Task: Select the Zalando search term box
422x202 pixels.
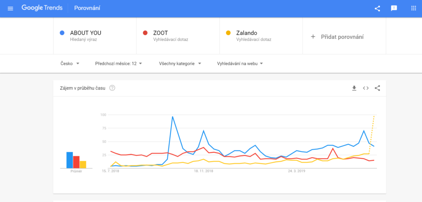Action: (x=261, y=36)
